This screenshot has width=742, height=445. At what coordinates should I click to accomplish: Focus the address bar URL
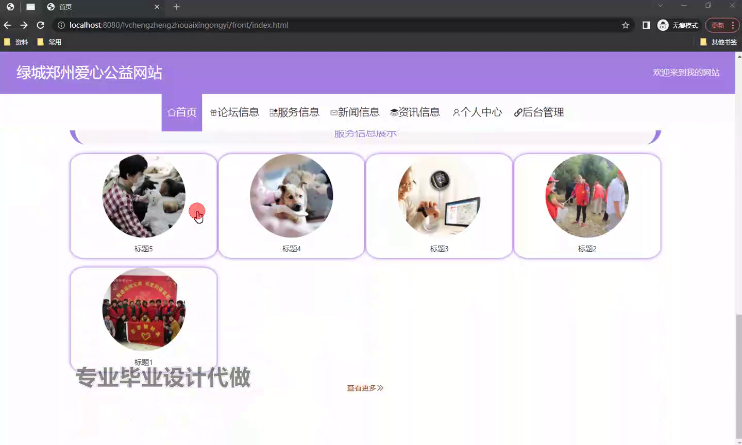(179, 25)
